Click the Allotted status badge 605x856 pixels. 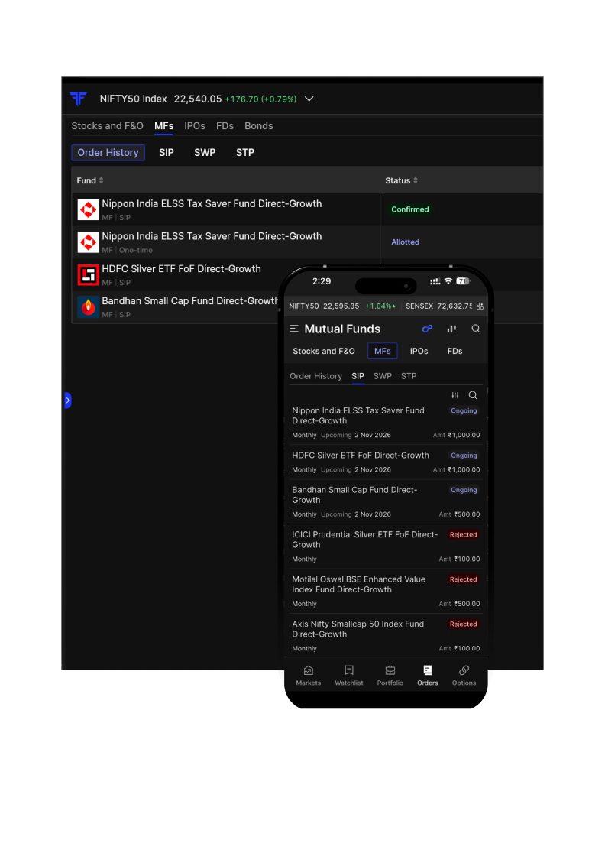(x=406, y=242)
